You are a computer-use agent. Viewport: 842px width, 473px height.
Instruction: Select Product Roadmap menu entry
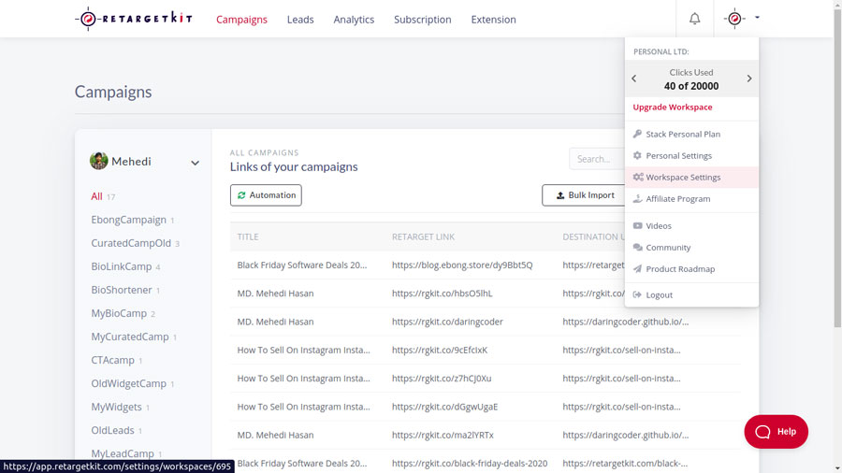[x=691, y=268]
